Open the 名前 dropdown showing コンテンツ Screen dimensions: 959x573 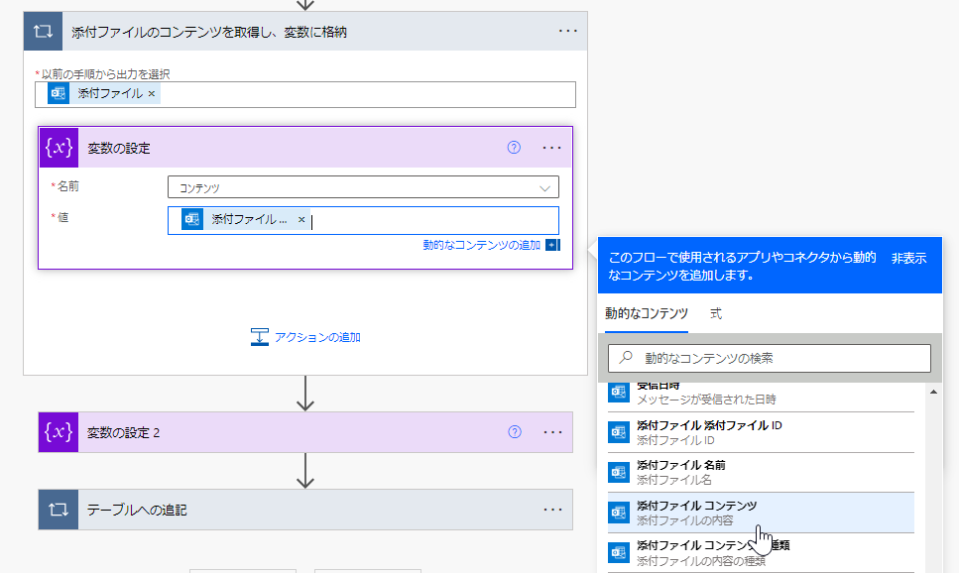point(363,187)
